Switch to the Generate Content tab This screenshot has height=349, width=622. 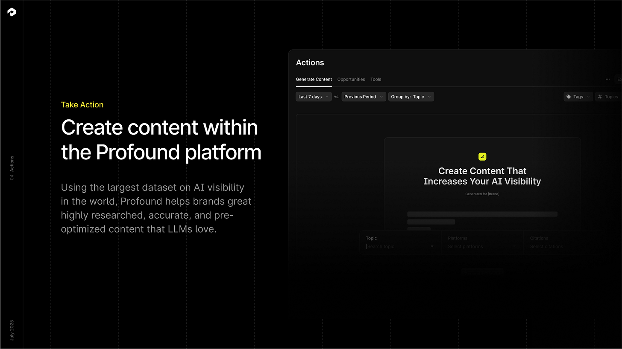click(x=314, y=79)
